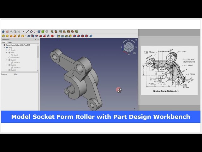The width and height of the screenshot is (202, 152).
Task: Click the first icon in the second toolbar row
Action: pyautogui.click(x=3, y=36)
